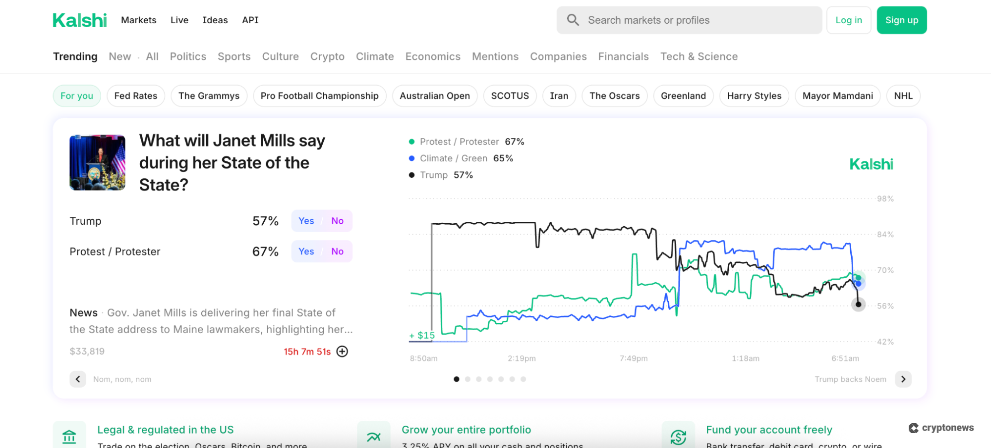
Task: Click the blue Climate / Green legend dot
Action: [x=411, y=158]
